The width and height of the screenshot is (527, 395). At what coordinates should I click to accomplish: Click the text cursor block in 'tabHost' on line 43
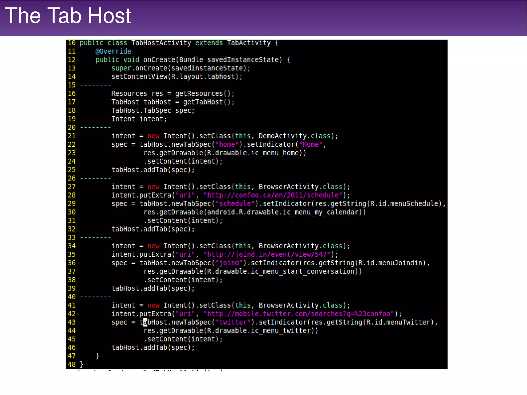tap(145, 322)
